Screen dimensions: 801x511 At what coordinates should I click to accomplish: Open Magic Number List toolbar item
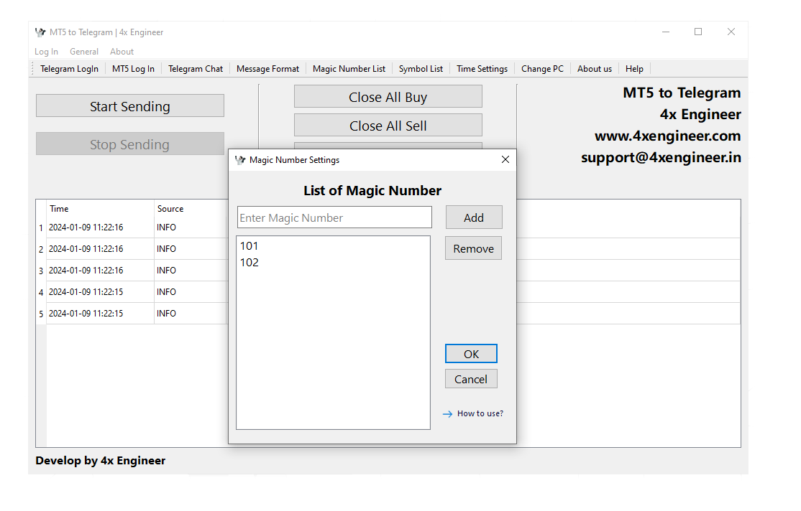pos(349,69)
